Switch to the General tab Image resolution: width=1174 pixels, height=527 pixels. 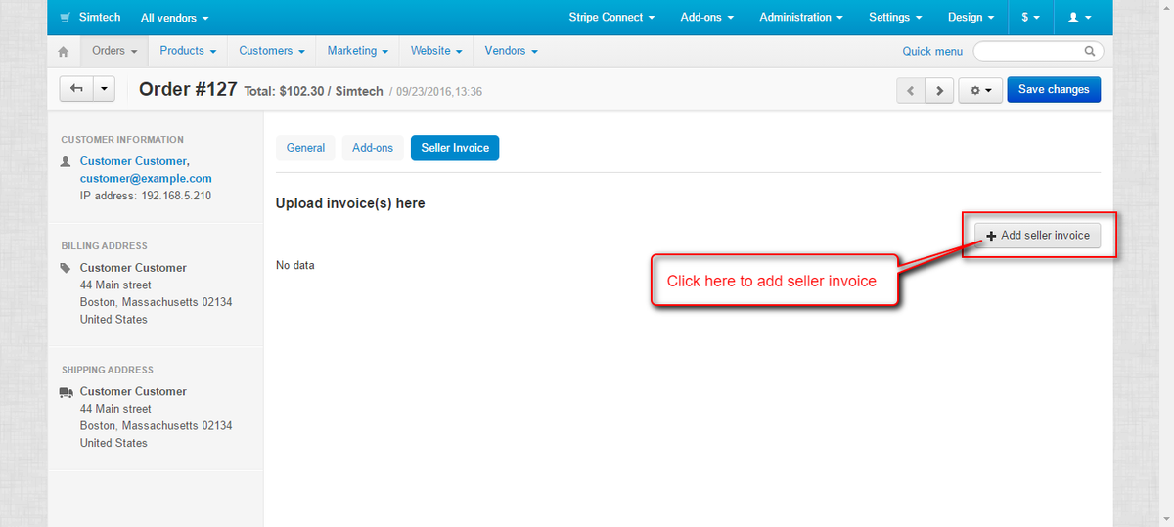305,148
